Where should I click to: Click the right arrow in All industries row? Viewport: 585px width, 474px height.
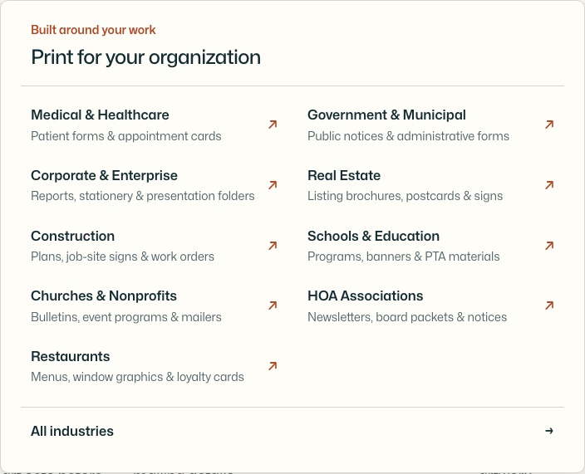(x=549, y=431)
